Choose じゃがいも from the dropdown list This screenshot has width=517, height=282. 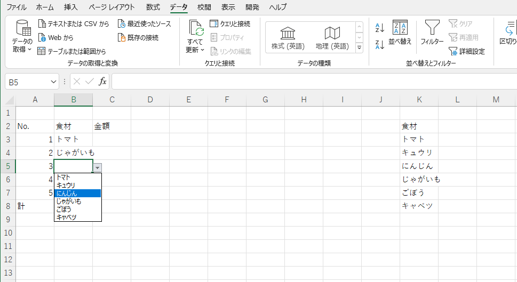(x=77, y=202)
